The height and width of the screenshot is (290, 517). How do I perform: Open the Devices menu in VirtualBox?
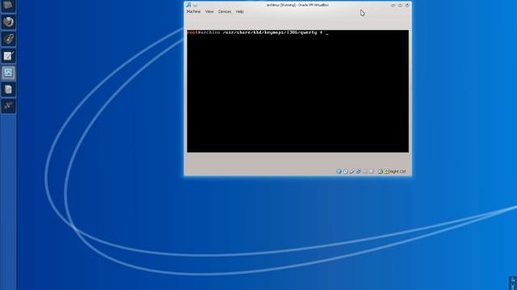pyautogui.click(x=225, y=11)
